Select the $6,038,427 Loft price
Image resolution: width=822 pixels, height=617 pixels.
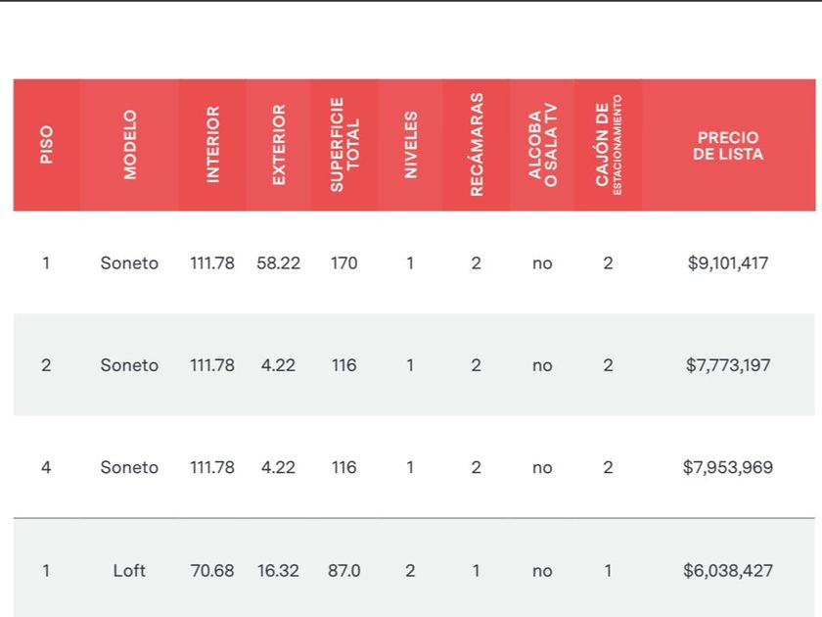tap(728, 570)
